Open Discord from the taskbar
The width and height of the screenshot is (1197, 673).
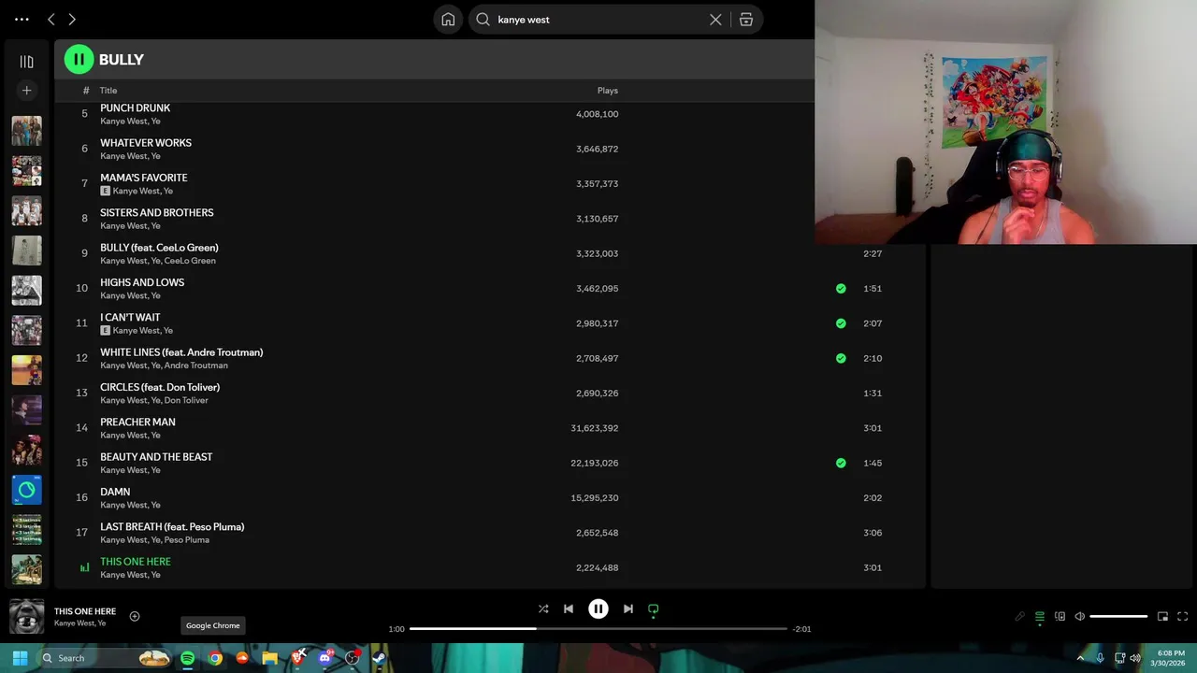click(324, 658)
